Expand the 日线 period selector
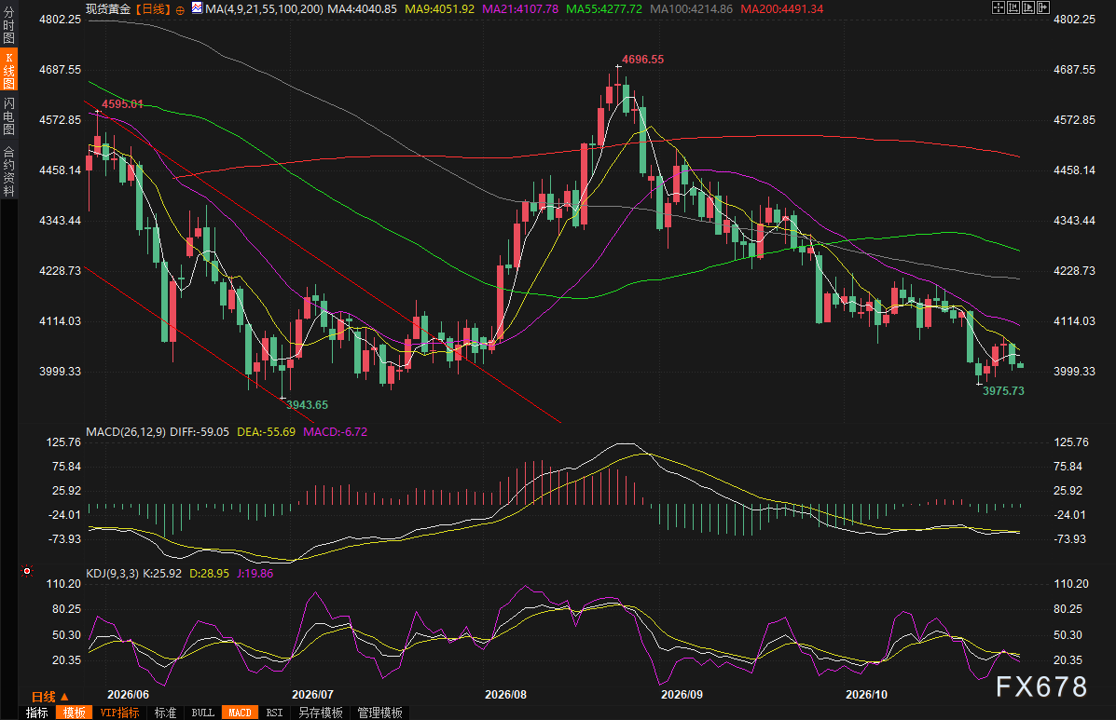The width and height of the screenshot is (1116, 720). (x=49, y=697)
